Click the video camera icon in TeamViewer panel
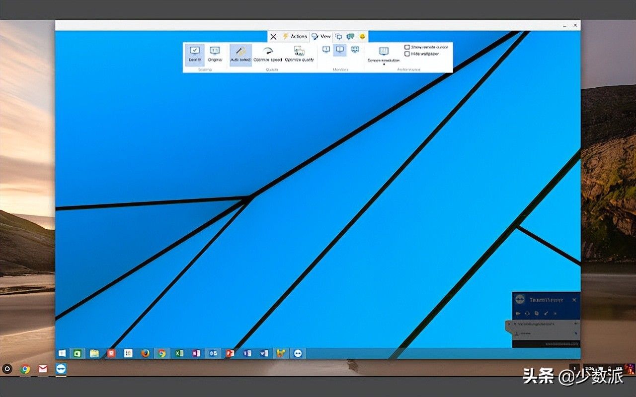636x397 pixels. click(x=518, y=313)
